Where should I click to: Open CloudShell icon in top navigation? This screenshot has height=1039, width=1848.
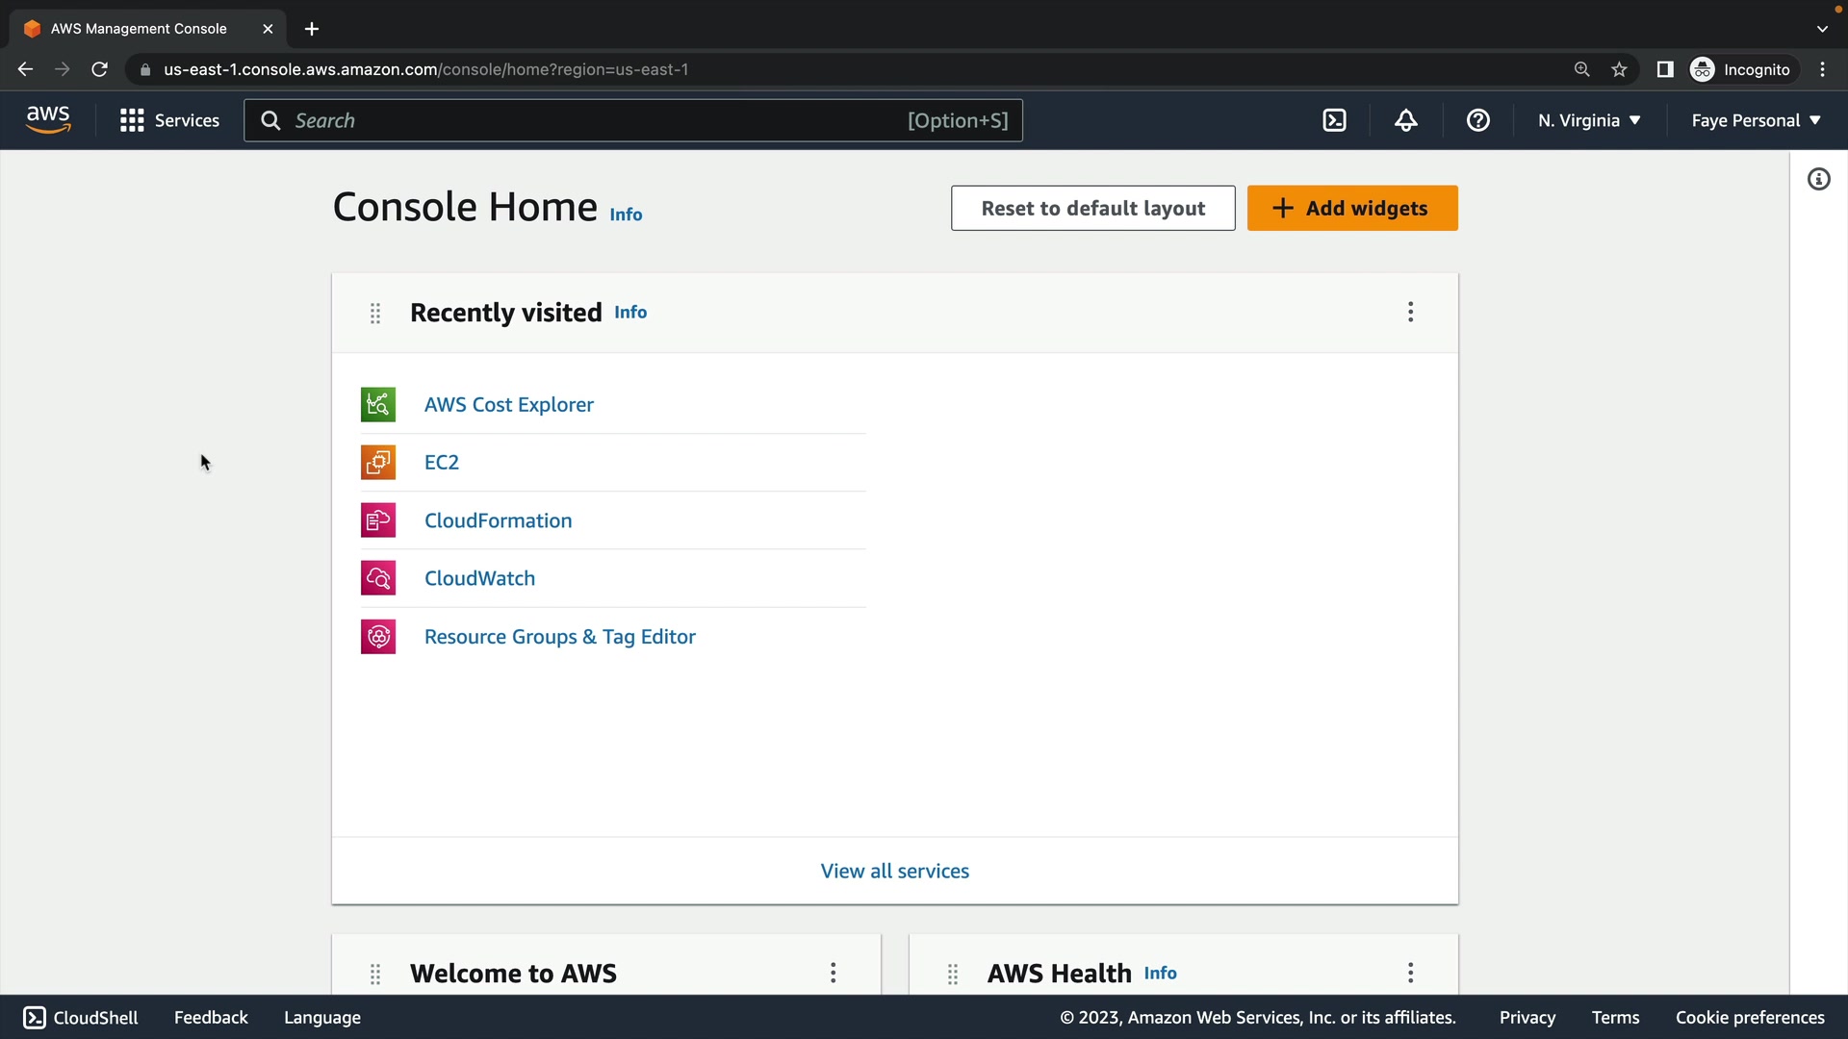point(1334,120)
